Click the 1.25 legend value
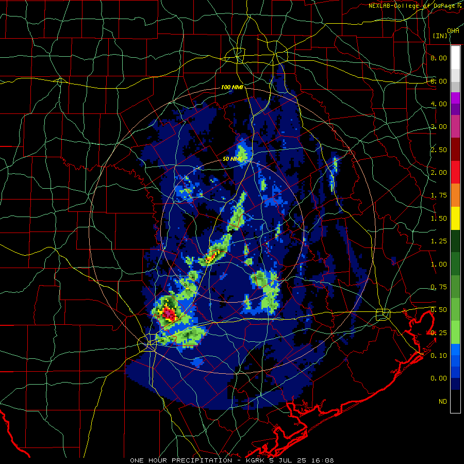 pyautogui.click(x=439, y=241)
